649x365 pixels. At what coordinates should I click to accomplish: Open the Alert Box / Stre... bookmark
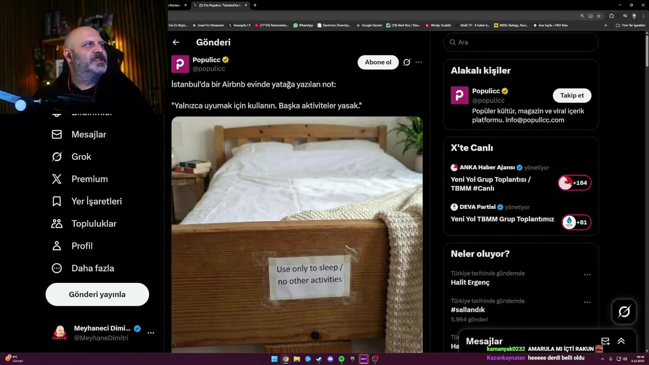click(403, 25)
